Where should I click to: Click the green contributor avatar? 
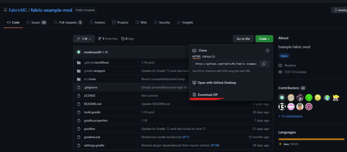coord(309,97)
